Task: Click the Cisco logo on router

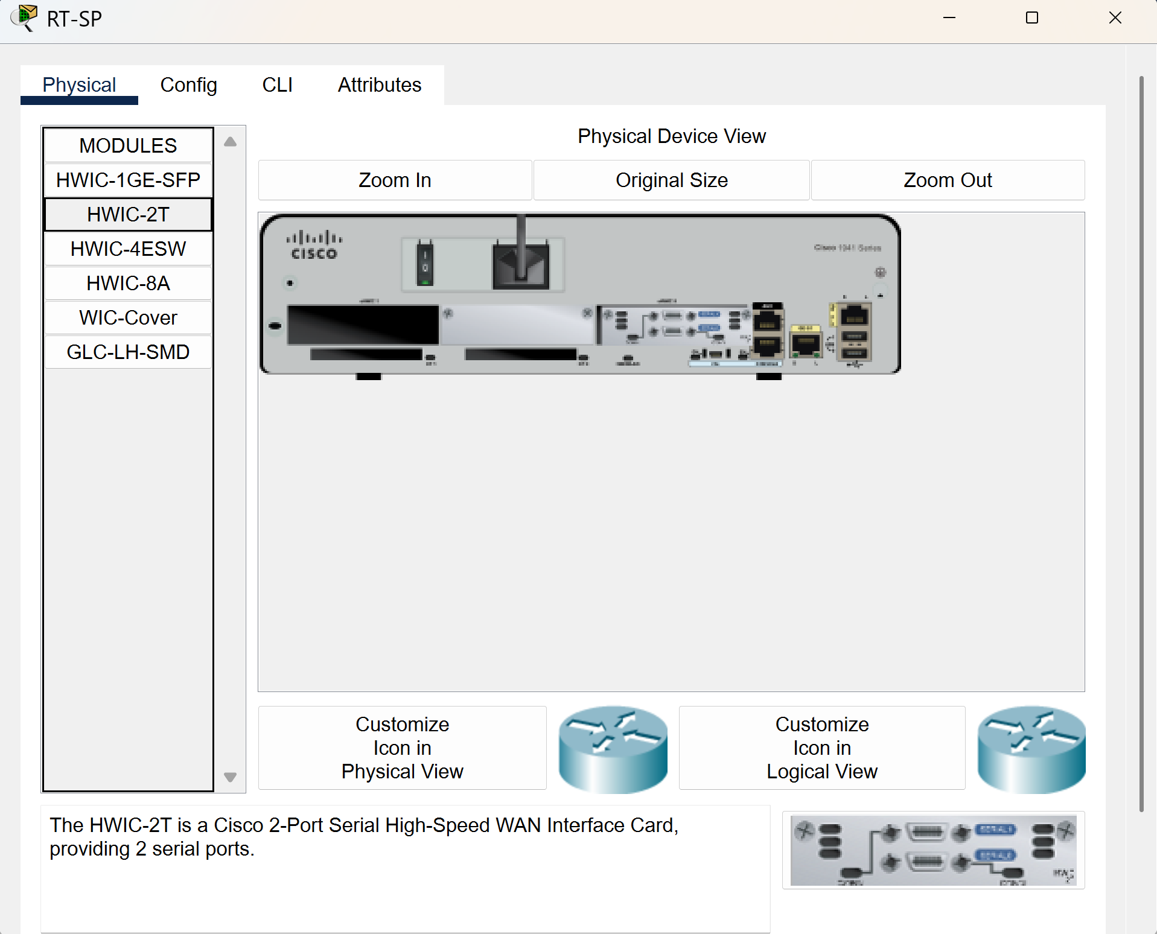Action: (x=314, y=244)
